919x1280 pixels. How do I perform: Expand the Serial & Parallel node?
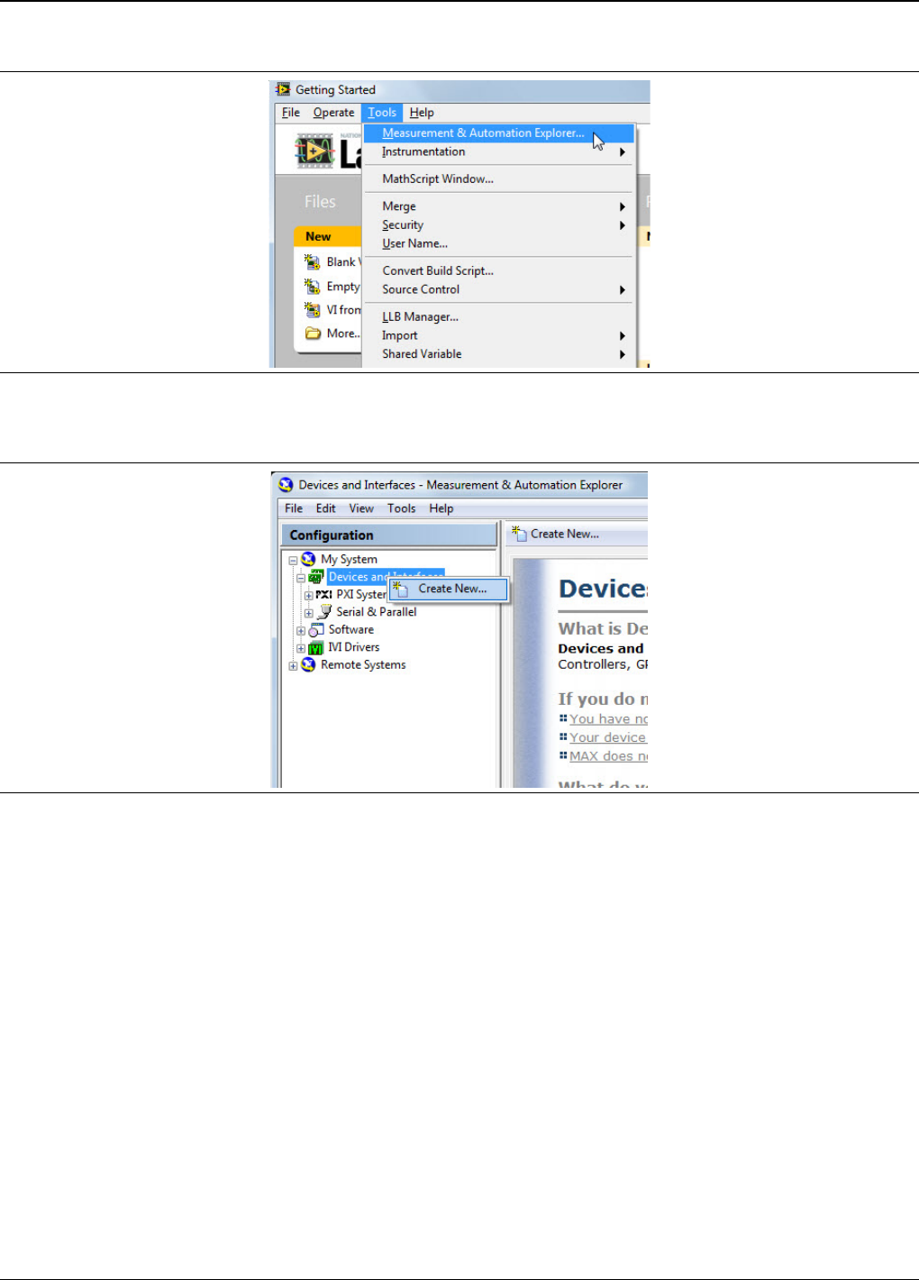tap(309, 614)
